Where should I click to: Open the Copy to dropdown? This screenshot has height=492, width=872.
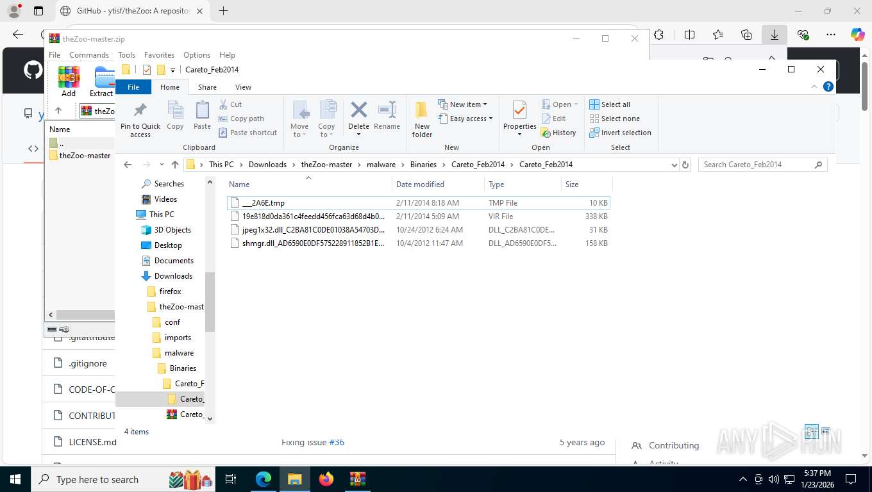327,119
